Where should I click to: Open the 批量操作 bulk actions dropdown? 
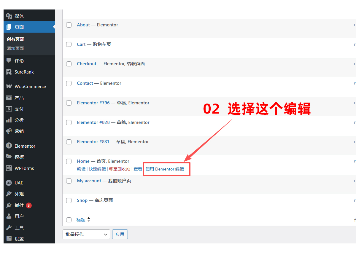pos(86,234)
